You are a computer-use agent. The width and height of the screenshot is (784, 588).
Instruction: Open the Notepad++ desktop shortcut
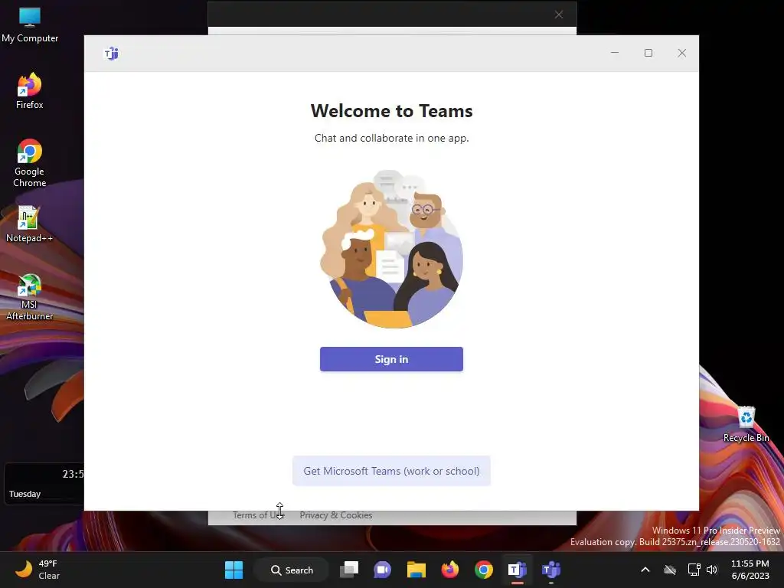(x=30, y=224)
